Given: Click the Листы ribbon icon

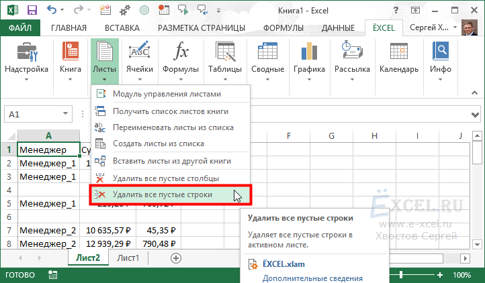Looking at the screenshot, I should tap(105, 51).
